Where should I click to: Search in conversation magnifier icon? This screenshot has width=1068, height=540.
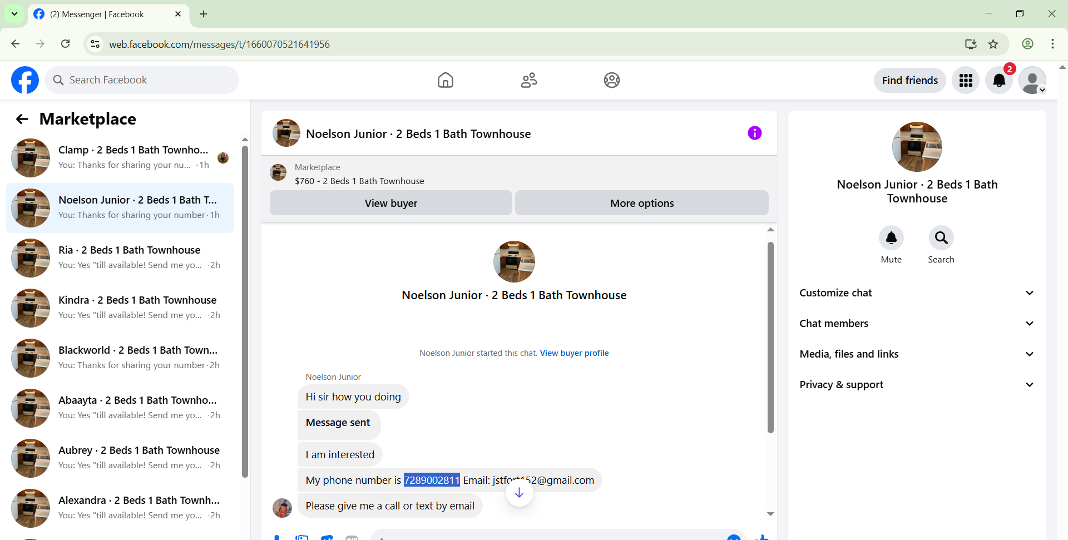[x=941, y=238]
